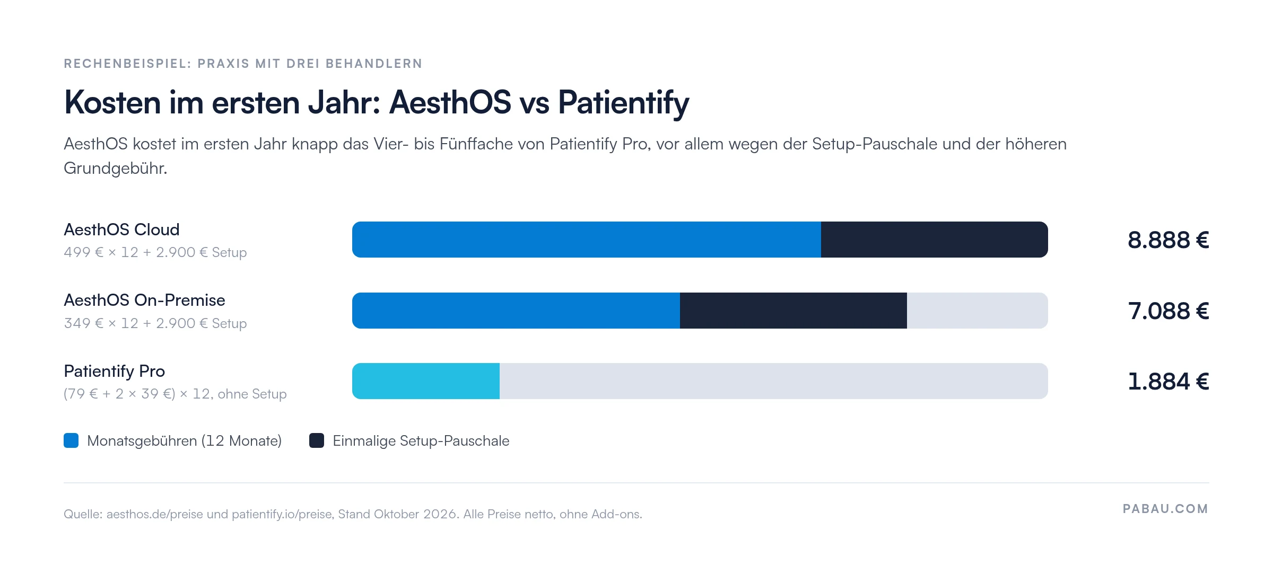Screen dimensions: 1273x583
Task: Click the grey remainder of On-Premise bar
Action: pos(978,311)
